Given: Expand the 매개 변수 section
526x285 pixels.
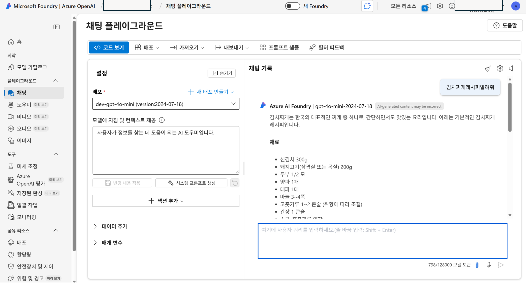Looking at the screenshot, I should coord(108,243).
